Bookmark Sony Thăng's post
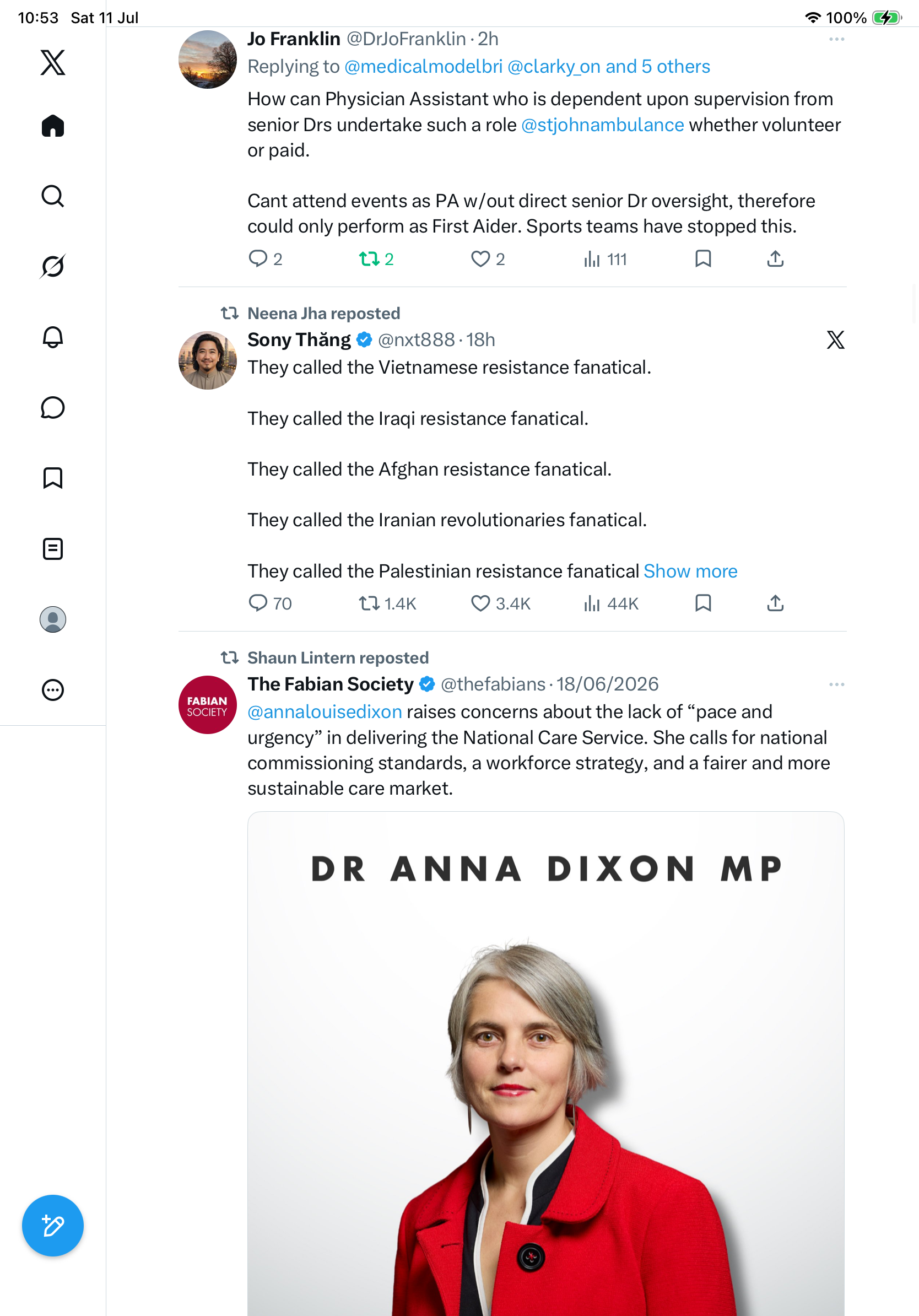Image resolution: width=919 pixels, height=1316 pixels. [x=703, y=603]
